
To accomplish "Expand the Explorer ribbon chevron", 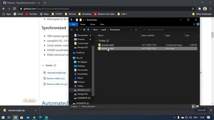I will tap(194, 24).
